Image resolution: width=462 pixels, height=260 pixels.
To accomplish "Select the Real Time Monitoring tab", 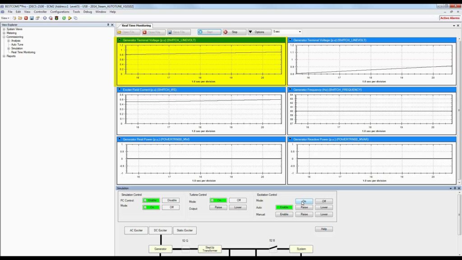I will tap(135, 26).
